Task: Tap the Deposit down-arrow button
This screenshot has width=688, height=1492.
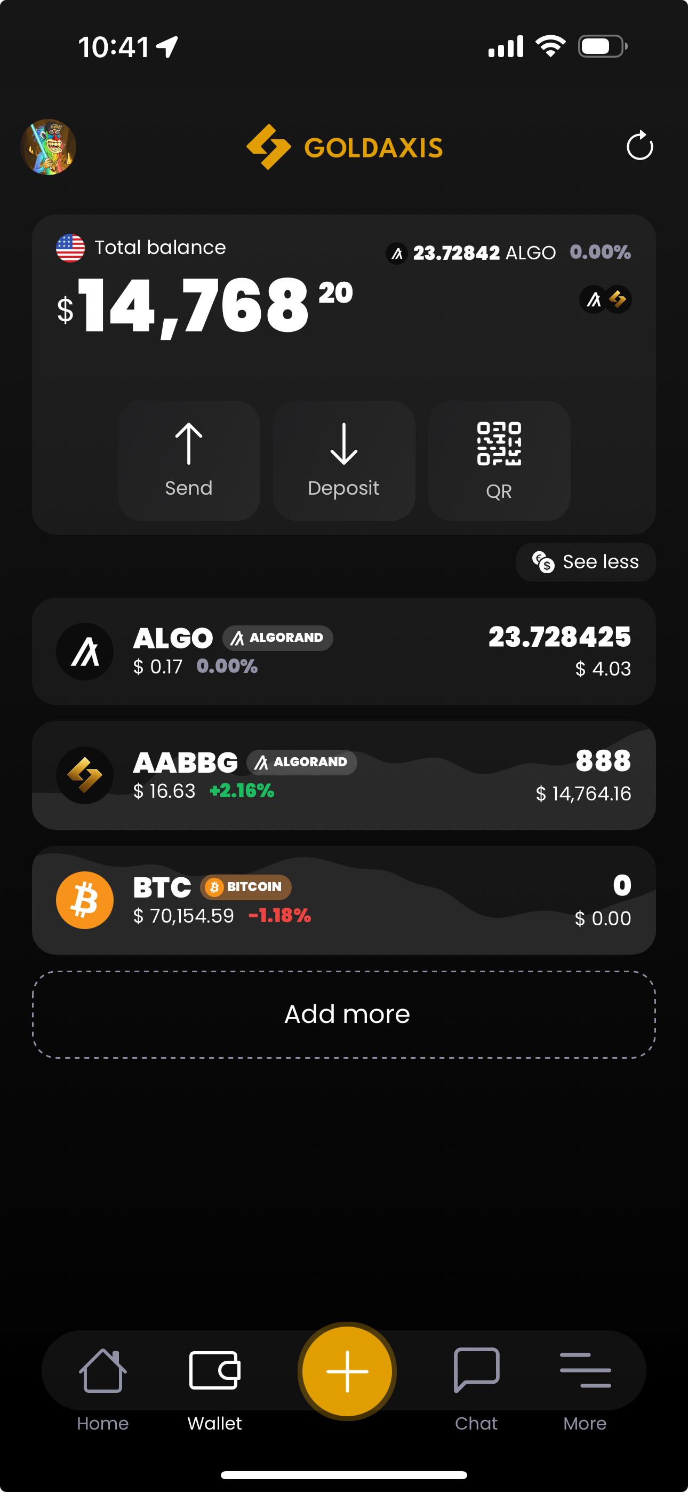Action: point(344,461)
